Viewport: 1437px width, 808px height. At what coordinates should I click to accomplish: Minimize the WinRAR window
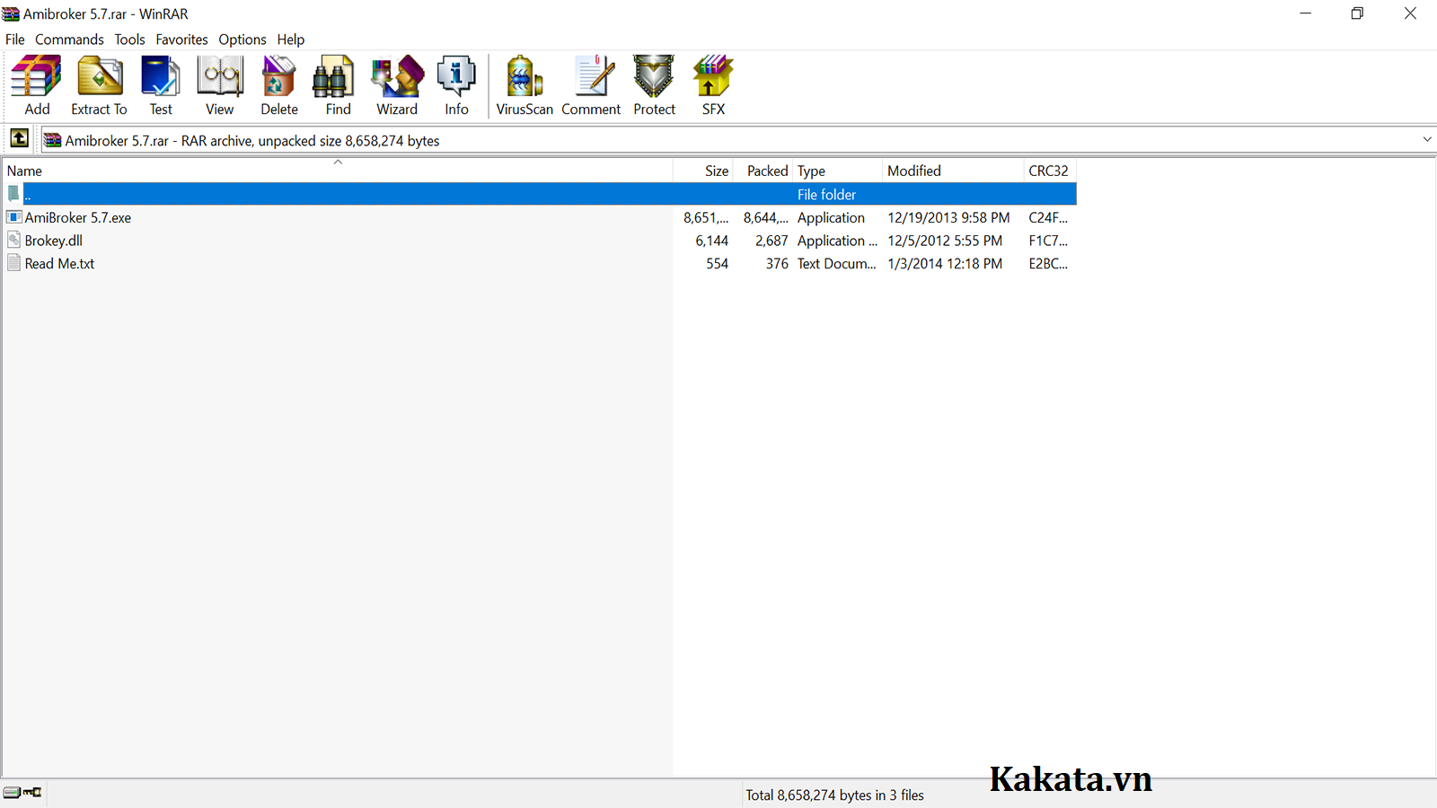click(x=1305, y=13)
